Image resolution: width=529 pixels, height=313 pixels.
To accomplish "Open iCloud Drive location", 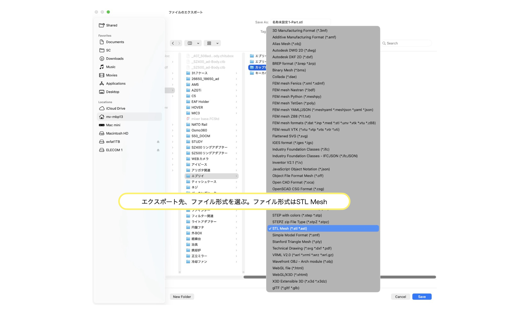I will coord(115,108).
